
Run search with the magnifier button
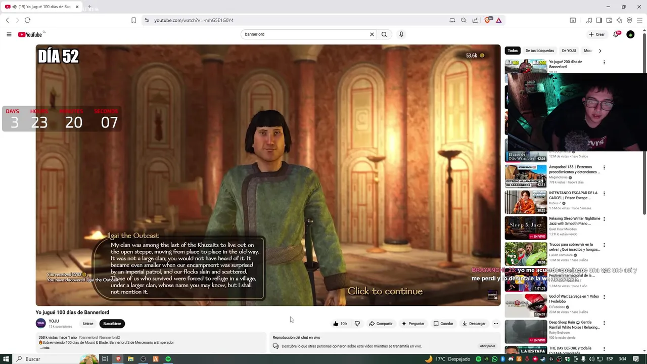tap(384, 34)
